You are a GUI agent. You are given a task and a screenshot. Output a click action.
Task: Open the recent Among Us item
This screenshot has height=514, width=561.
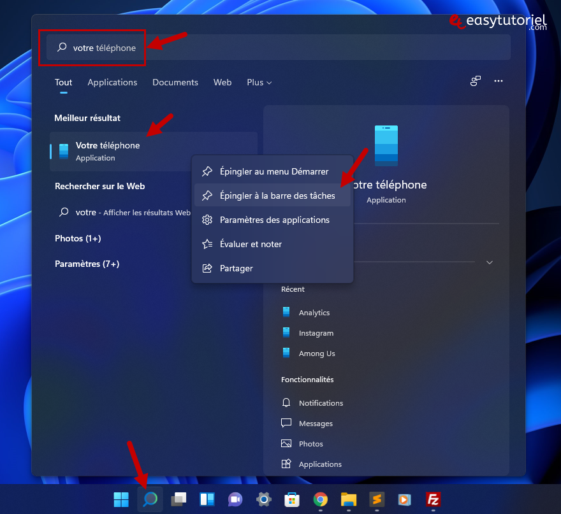[317, 353]
